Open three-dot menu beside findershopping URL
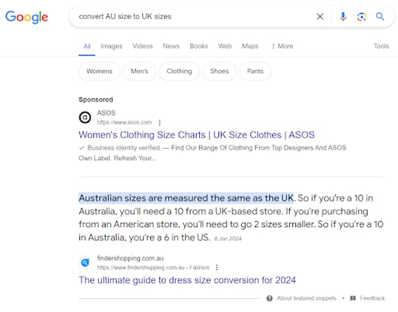The width and height of the screenshot is (398, 312). pos(217,267)
